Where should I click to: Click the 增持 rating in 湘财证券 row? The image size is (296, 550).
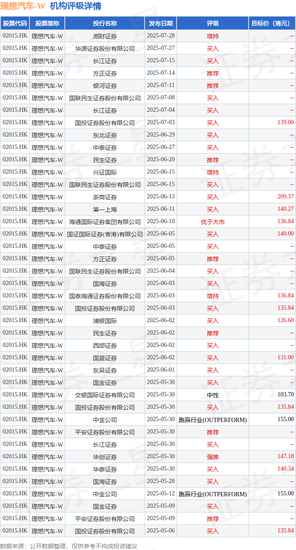click(x=213, y=36)
